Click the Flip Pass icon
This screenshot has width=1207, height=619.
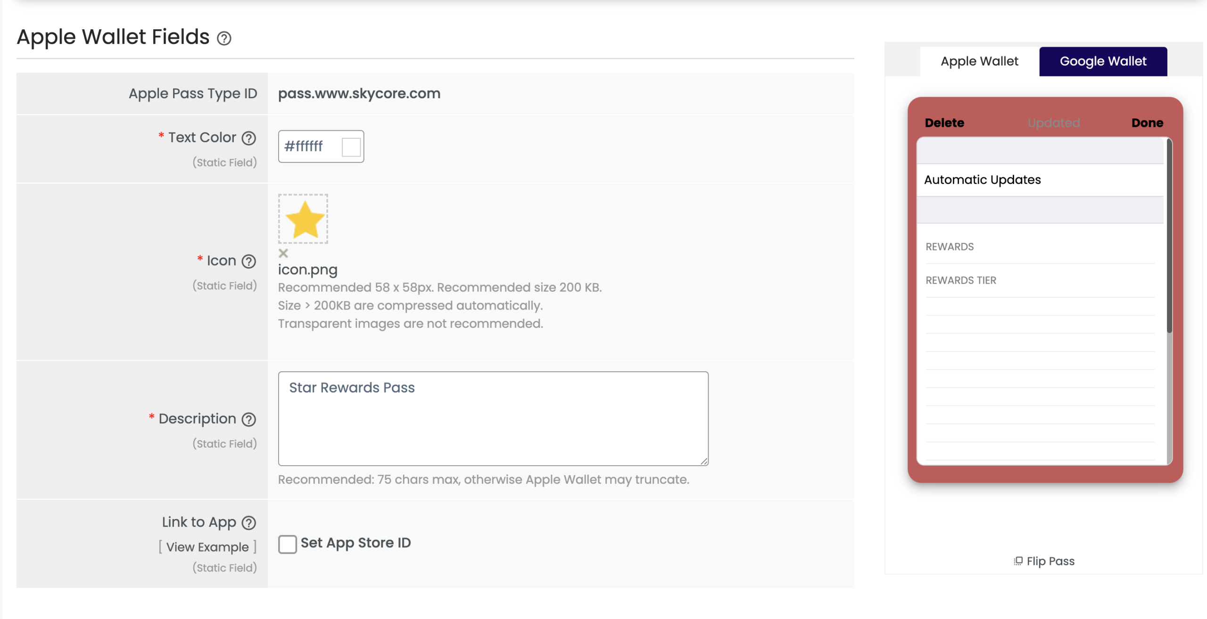coord(1018,561)
